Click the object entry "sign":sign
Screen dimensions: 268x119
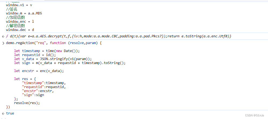(x=33, y=95)
